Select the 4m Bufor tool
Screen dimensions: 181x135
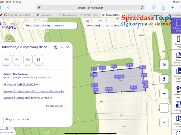click(17, 60)
